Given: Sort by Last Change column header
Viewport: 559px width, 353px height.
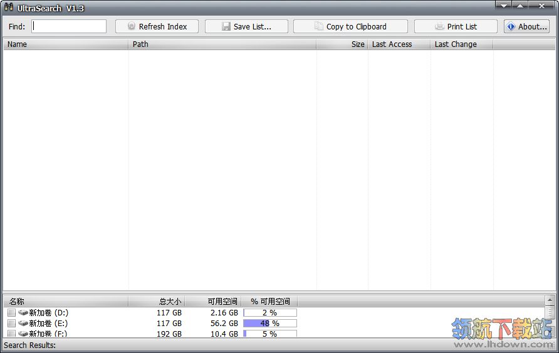Looking at the screenshot, I should coord(462,44).
